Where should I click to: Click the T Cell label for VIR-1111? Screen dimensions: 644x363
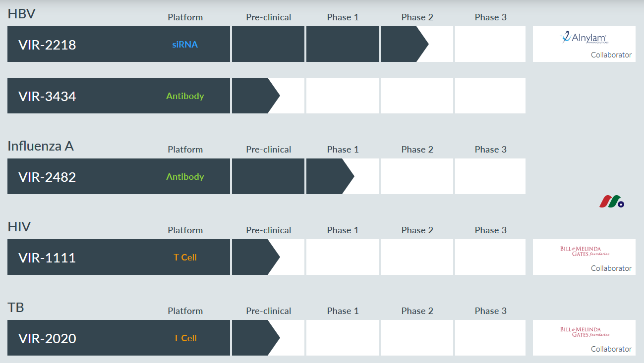pyautogui.click(x=185, y=258)
